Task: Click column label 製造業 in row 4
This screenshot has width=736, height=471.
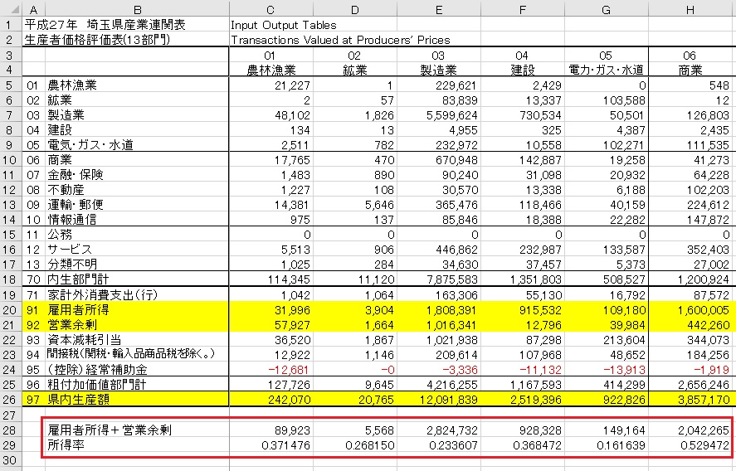Action: pyautogui.click(x=438, y=70)
